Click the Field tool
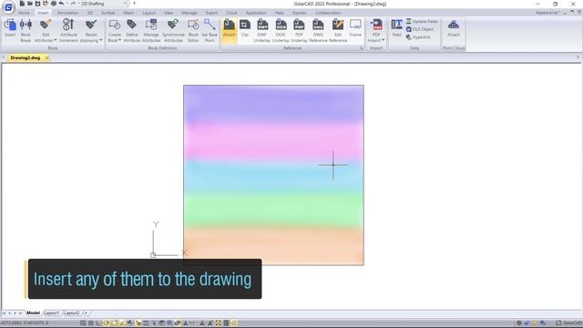 point(397,28)
